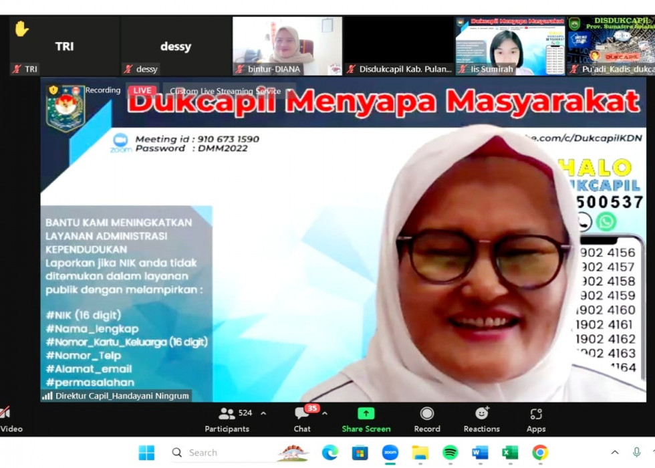This screenshot has width=655, height=468.
Task: Expand the Participants options arrow
Action: (263, 413)
